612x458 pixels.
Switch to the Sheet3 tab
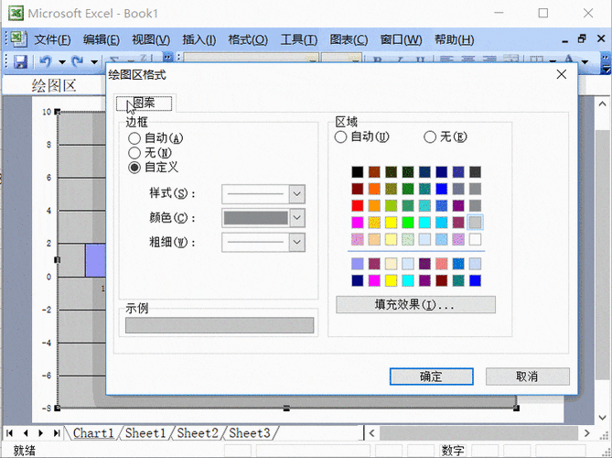(x=250, y=433)
